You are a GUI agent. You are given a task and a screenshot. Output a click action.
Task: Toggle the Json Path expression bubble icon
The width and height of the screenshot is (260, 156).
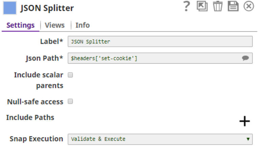coord(245,58)
